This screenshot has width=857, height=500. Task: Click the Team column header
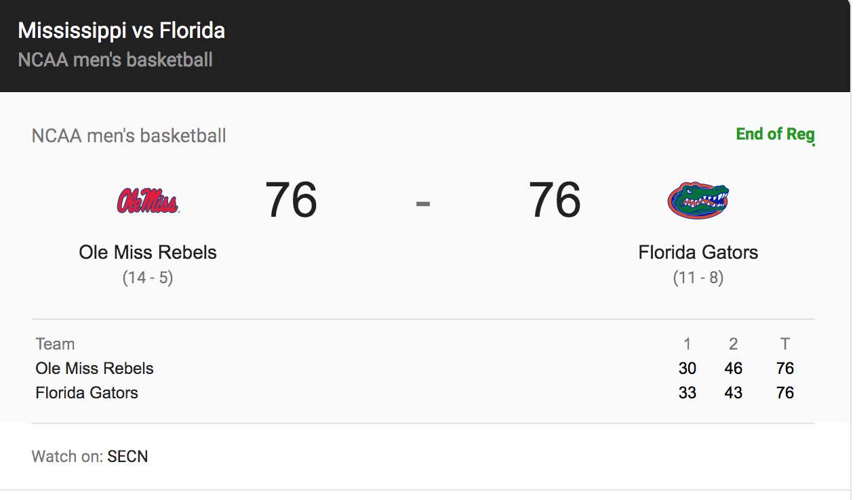55,344
